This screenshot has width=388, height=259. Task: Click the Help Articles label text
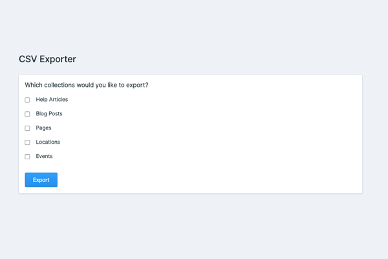click(x=52, y=100)
